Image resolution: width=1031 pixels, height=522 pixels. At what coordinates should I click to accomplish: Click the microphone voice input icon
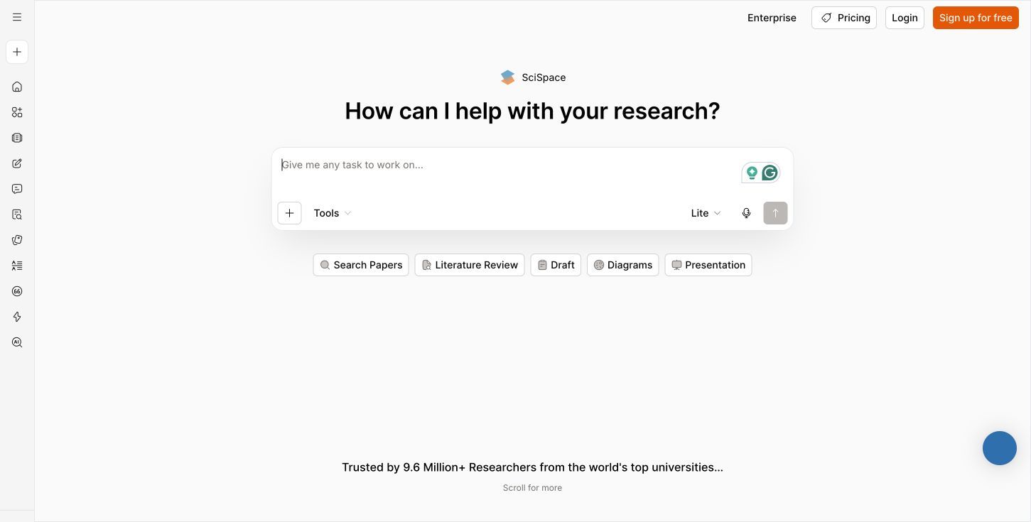[746, 213]
